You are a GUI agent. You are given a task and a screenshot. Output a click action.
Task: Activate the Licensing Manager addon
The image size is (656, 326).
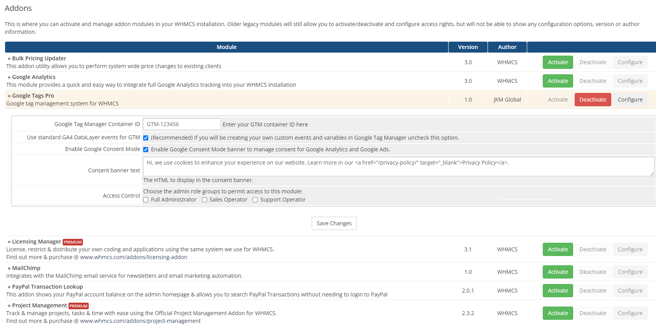point(558,249)
